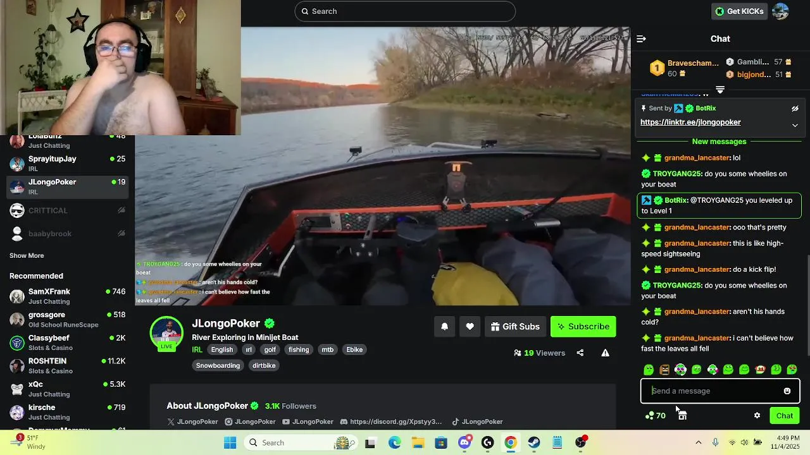
Task: Open chat settings gear icon
Action: click(x=757, y=416)
